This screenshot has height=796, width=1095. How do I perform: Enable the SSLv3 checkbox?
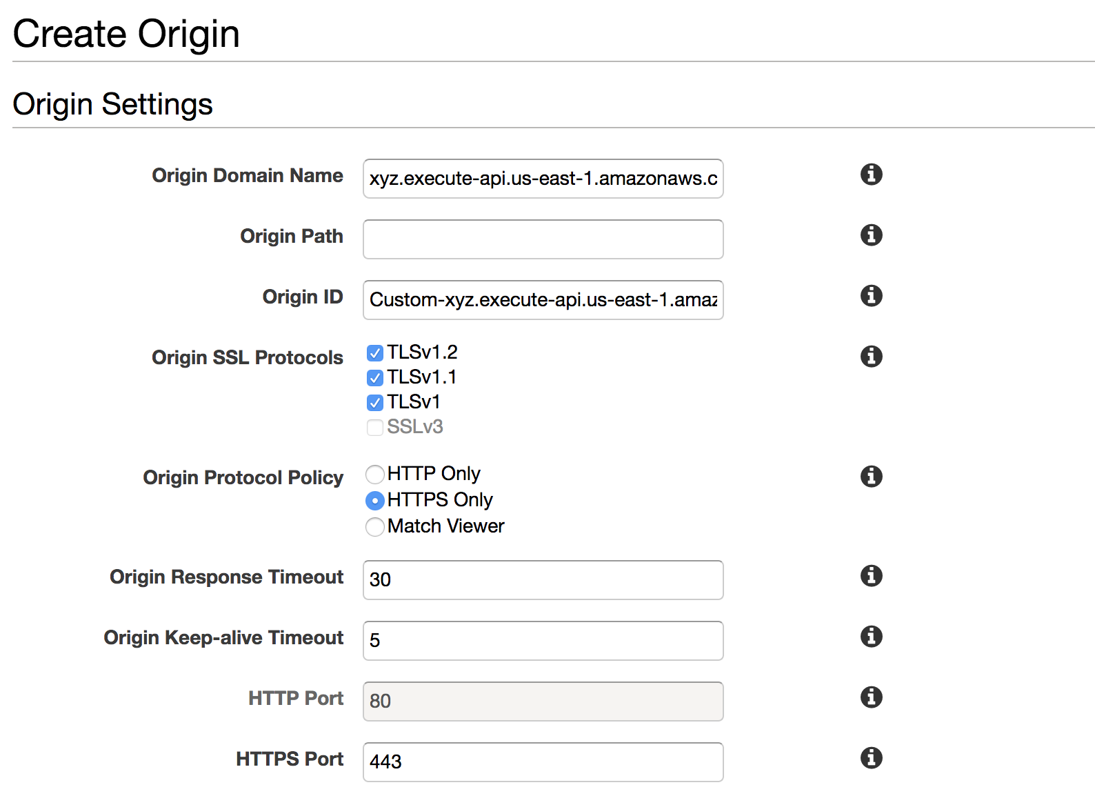375,428
